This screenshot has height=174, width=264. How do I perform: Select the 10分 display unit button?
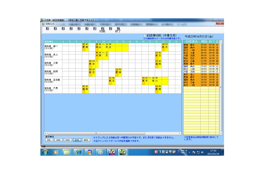click(x=58, y=140)
